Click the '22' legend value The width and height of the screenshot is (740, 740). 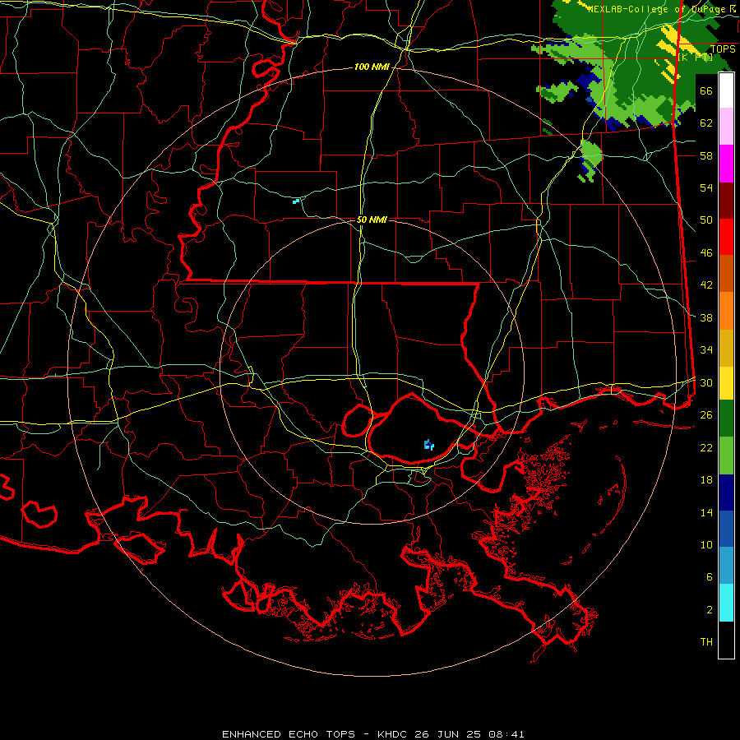pos(706,447)
